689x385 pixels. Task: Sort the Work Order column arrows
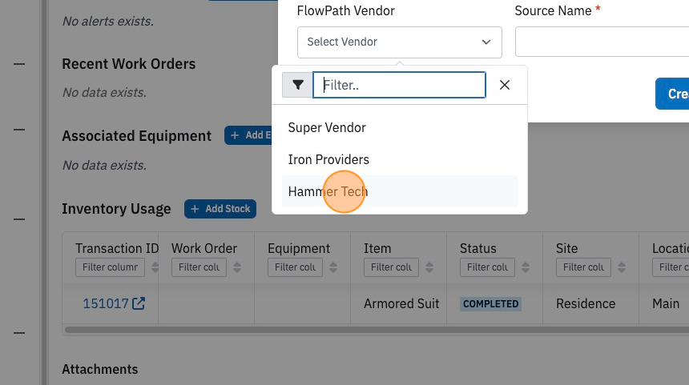tap(237, 267)
